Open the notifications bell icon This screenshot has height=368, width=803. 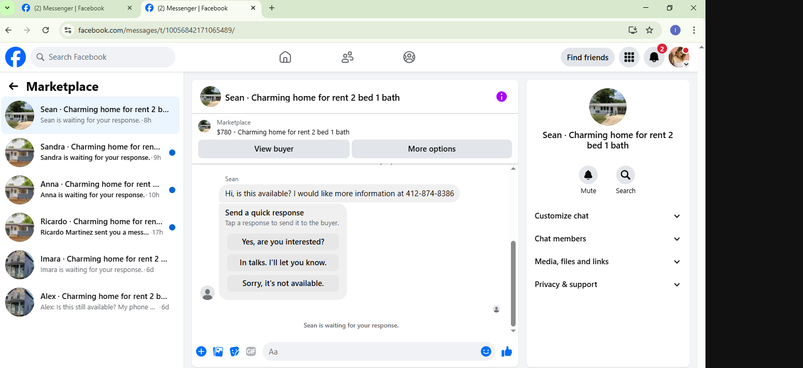point(654,57)
